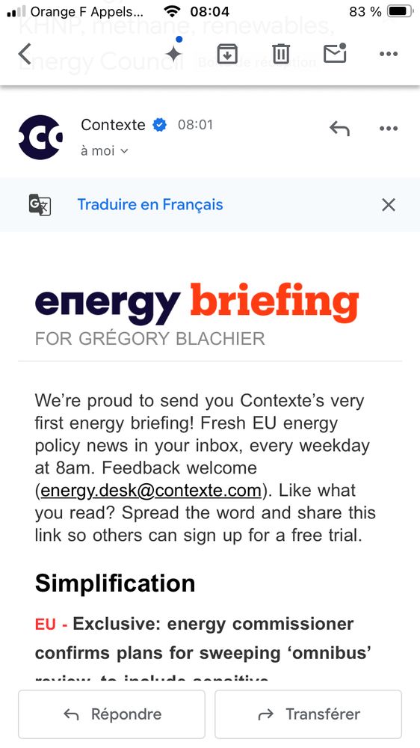Tap the Transférer button
The image size is (420, 748).
(308, 714)
